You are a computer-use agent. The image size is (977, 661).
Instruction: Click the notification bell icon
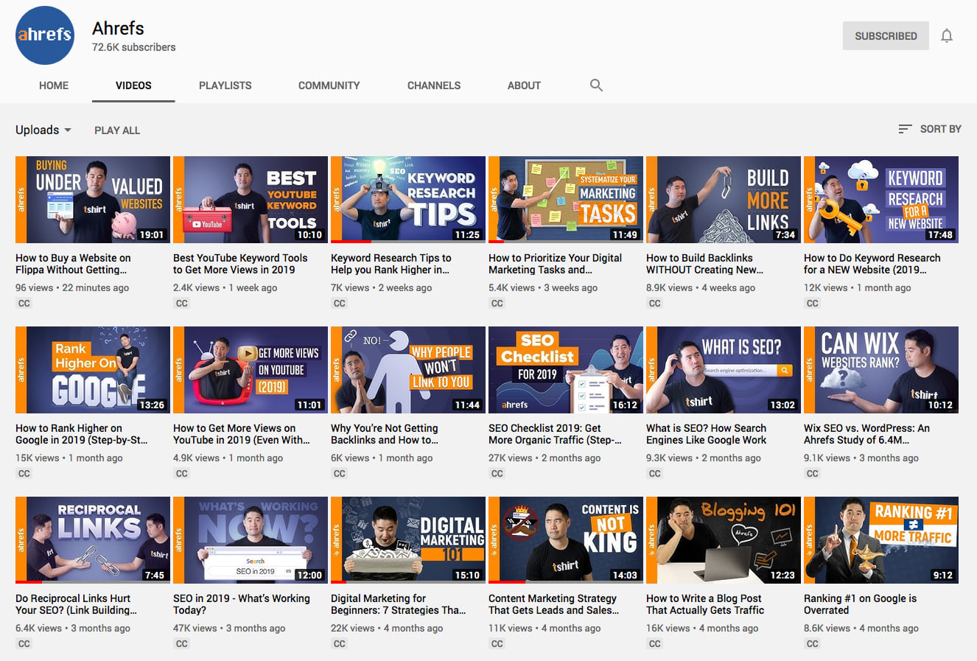tap(947, 35)
